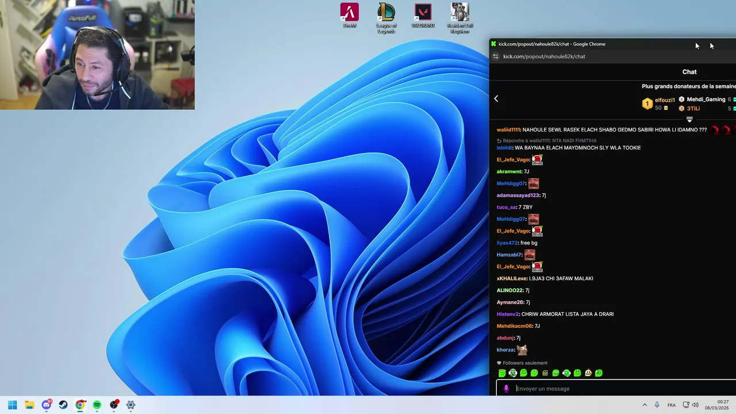Click message 'CHRIW ARMORAT LISTA JAYA A DRARI'
736x414 pixels.
pyautogui.click(x=568, y=315)
